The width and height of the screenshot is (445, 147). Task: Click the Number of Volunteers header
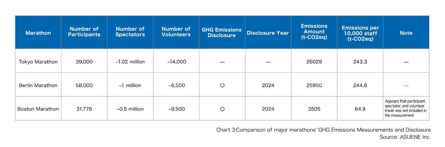pyautogui.click(x=176, y=32)
